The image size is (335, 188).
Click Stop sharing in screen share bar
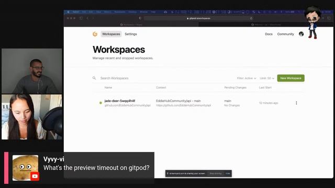tap(215, 173)
